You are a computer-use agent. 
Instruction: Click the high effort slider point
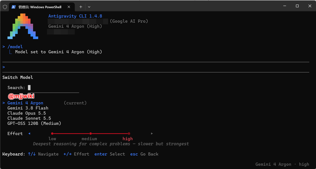point(129,133)
